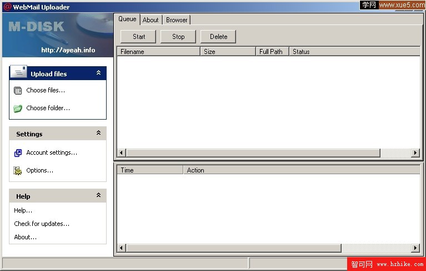
Task: Click the Settings panel header
Action: click(x=58, y=134)
